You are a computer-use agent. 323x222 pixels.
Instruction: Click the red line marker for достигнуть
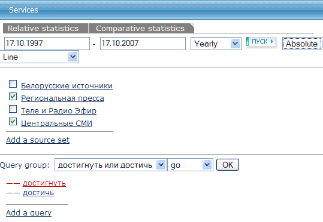click(x=13, y=183)
